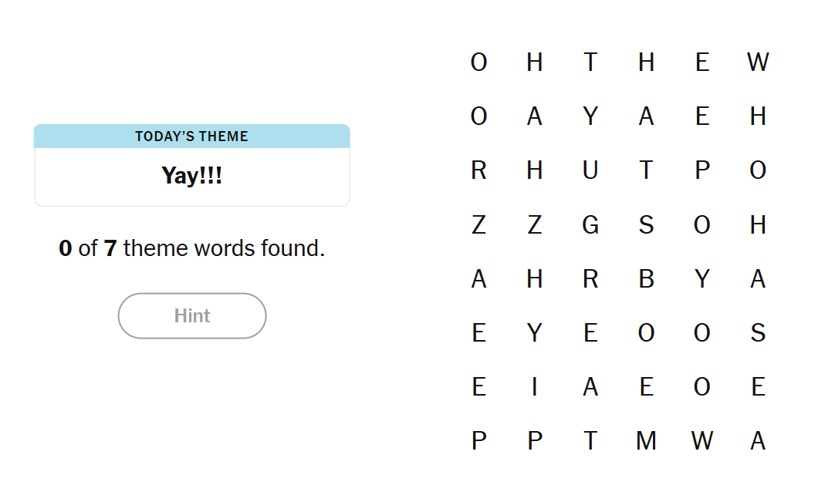Select the W in the bottom row
818x502 pixels.
click(702, 441)
